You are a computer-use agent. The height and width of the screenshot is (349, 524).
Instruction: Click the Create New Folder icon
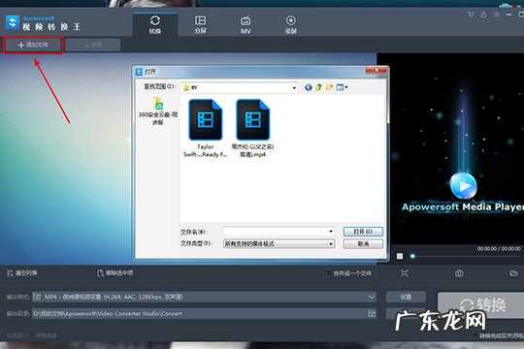pos(330,87)
